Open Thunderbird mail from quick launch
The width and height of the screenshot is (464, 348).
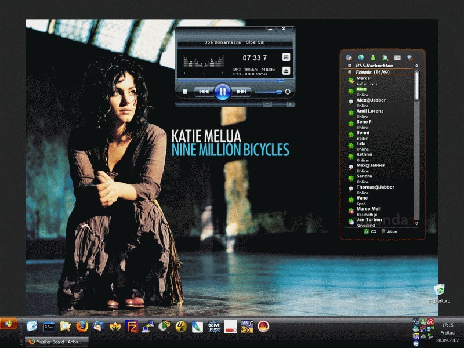click(x=99, y=327)
